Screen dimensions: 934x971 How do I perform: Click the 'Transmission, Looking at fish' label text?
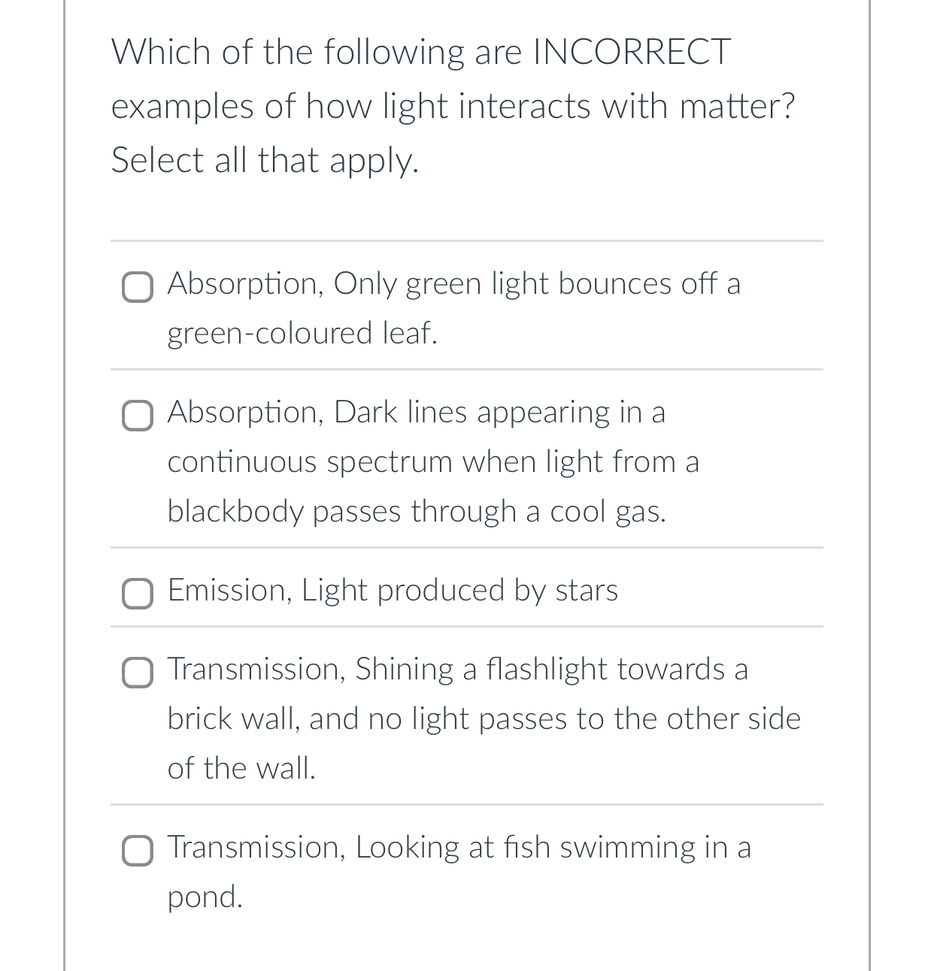tap(459, 871)
